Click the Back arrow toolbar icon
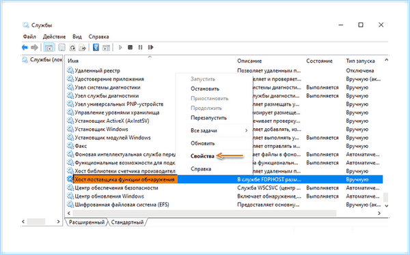The width and height of the screenshot is (410, 255). (25, 48)
